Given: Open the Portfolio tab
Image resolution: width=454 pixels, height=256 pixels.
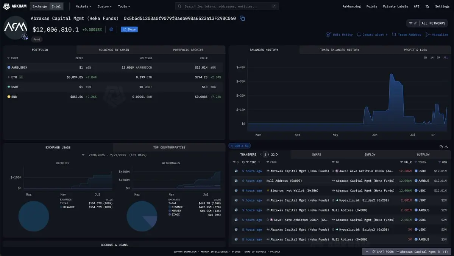Looking at the screenshot, I should tap(40, 50).
